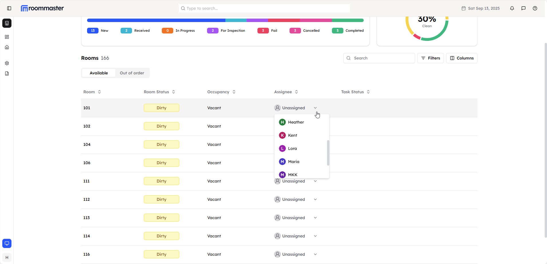Select the Available tab
Screen dimensions: 547x264
coord(99,73)
